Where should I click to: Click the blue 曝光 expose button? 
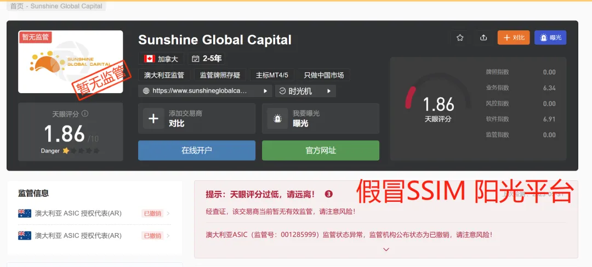[550, 38]
